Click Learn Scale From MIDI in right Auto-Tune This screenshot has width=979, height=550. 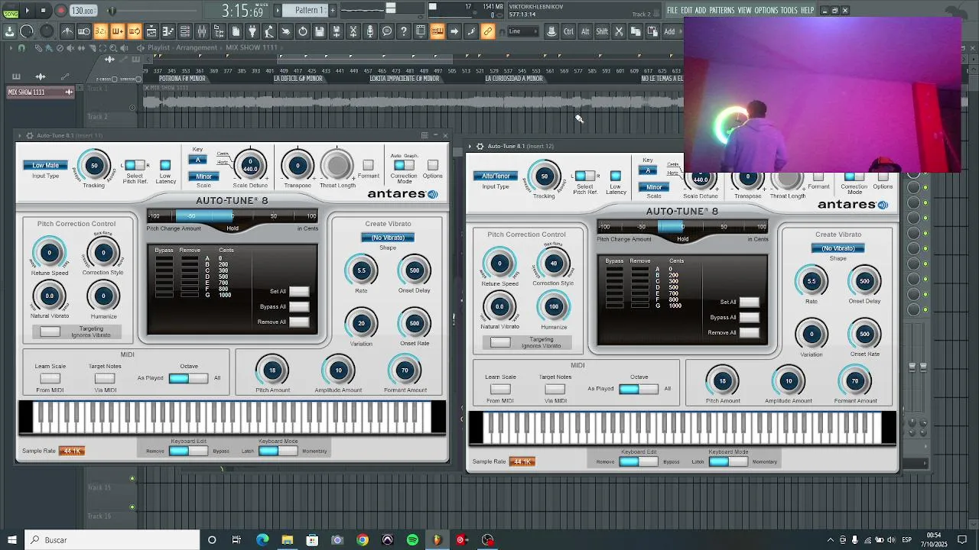pyautogui.click(x=500, y=389)
